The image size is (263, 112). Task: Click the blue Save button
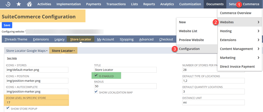click(7, 25)
